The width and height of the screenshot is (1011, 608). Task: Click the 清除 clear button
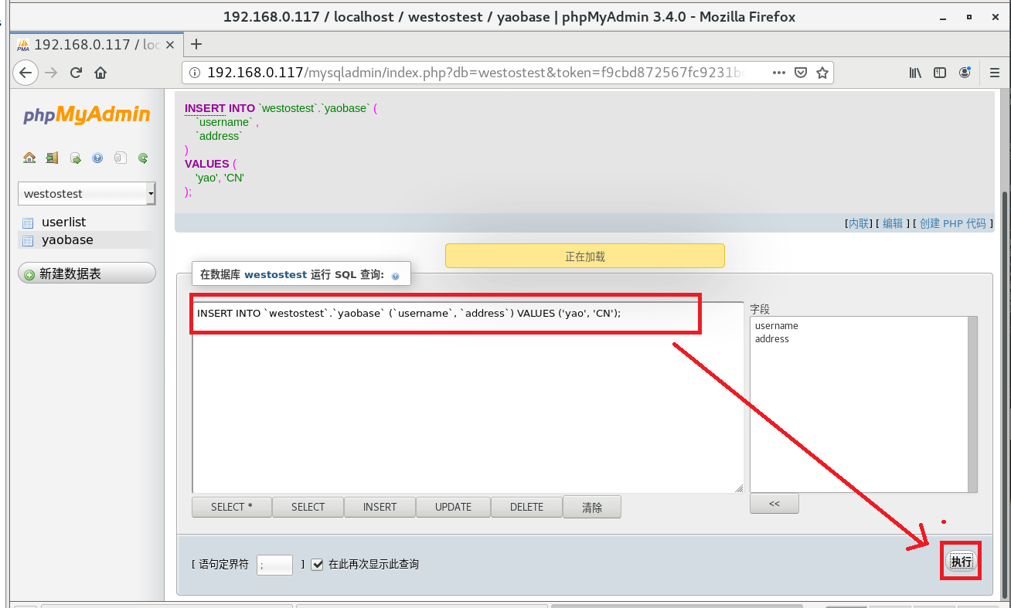click(x=592, y=507)
